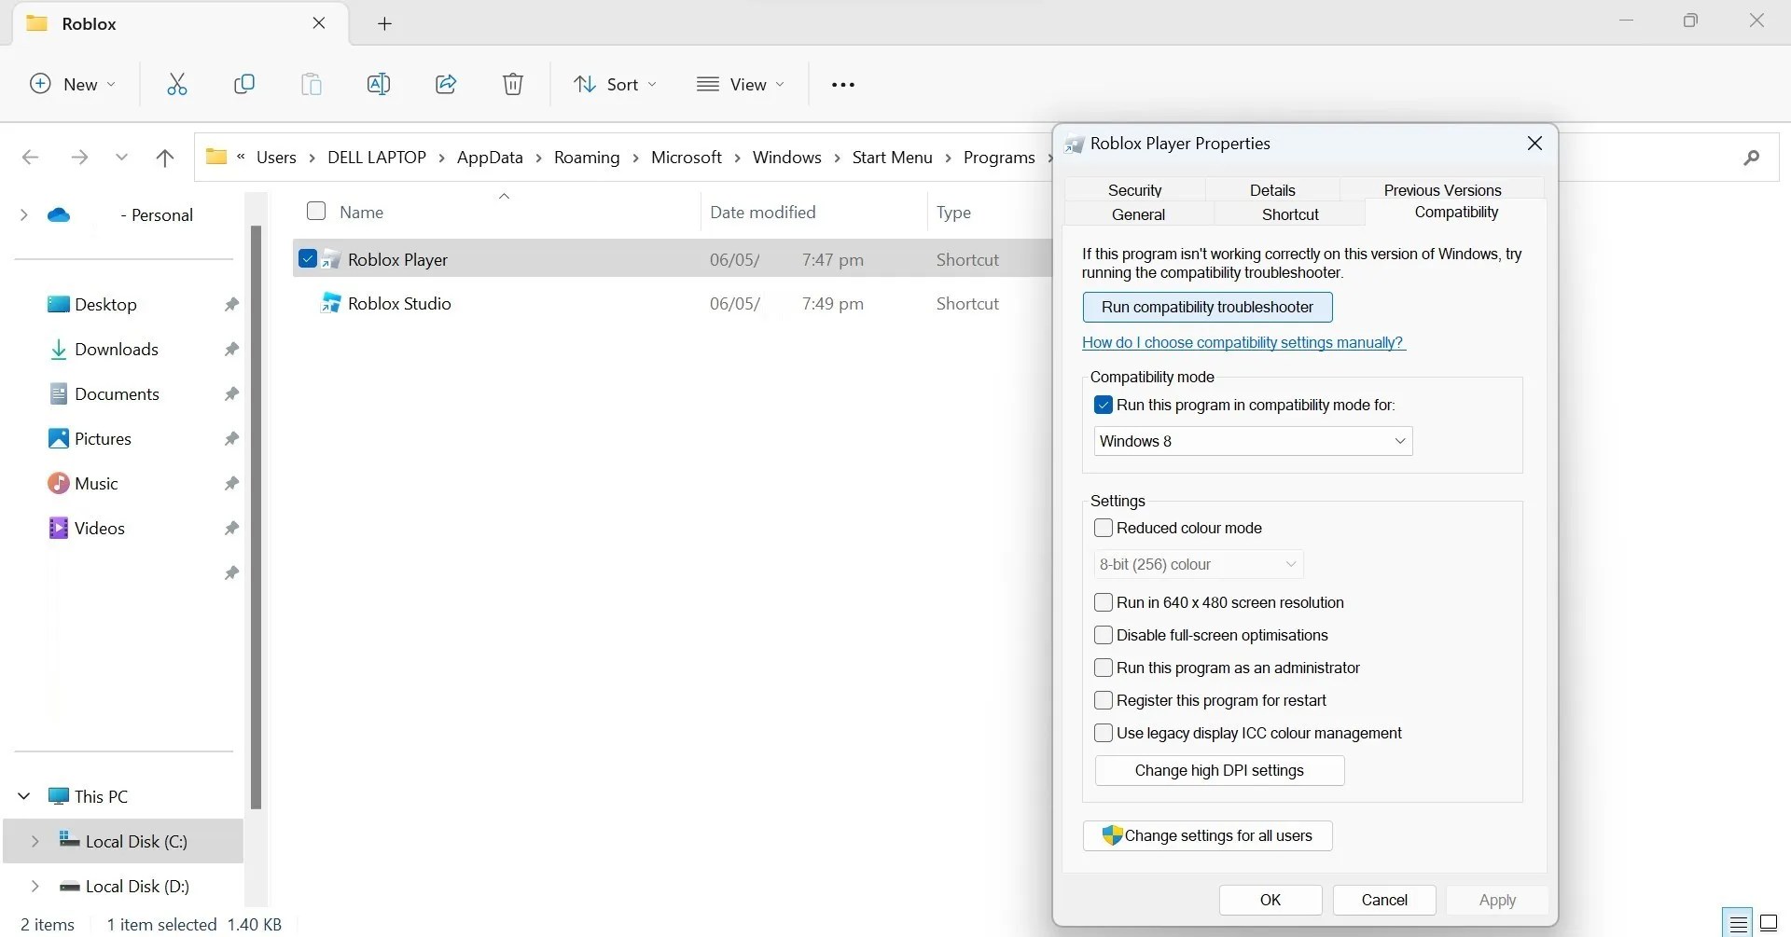Click Run compatibility troubleshooter button
The image size is (1791, 937).
(1207, 307)
